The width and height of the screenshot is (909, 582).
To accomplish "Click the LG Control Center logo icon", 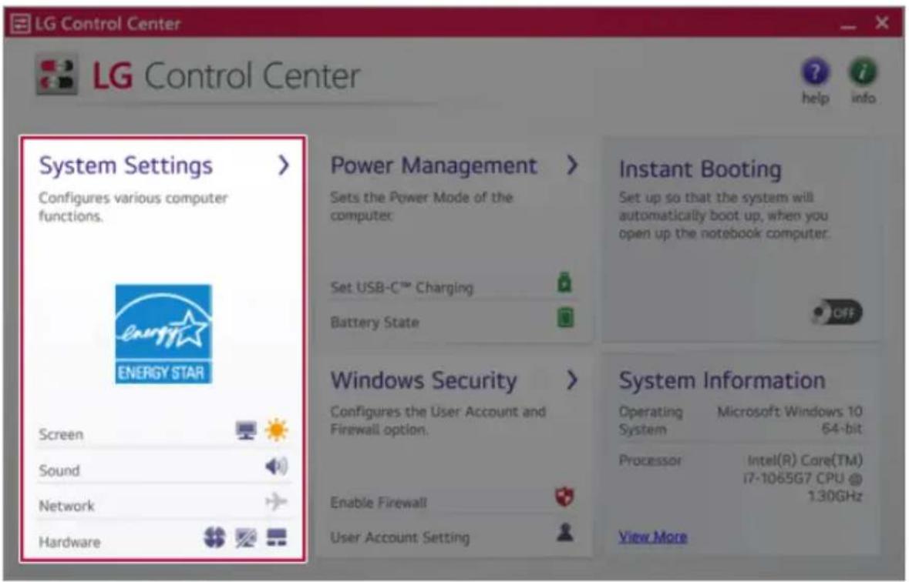I will click(56, 75).
